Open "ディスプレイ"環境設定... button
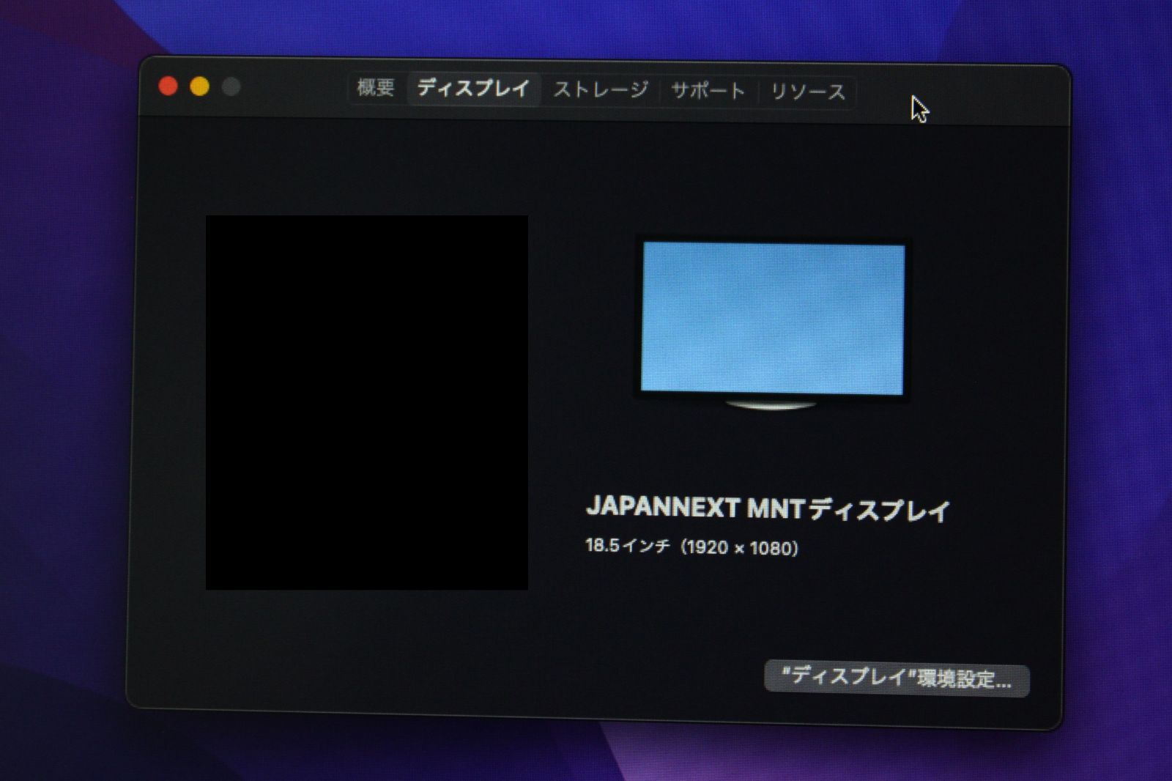 (897, 678)
